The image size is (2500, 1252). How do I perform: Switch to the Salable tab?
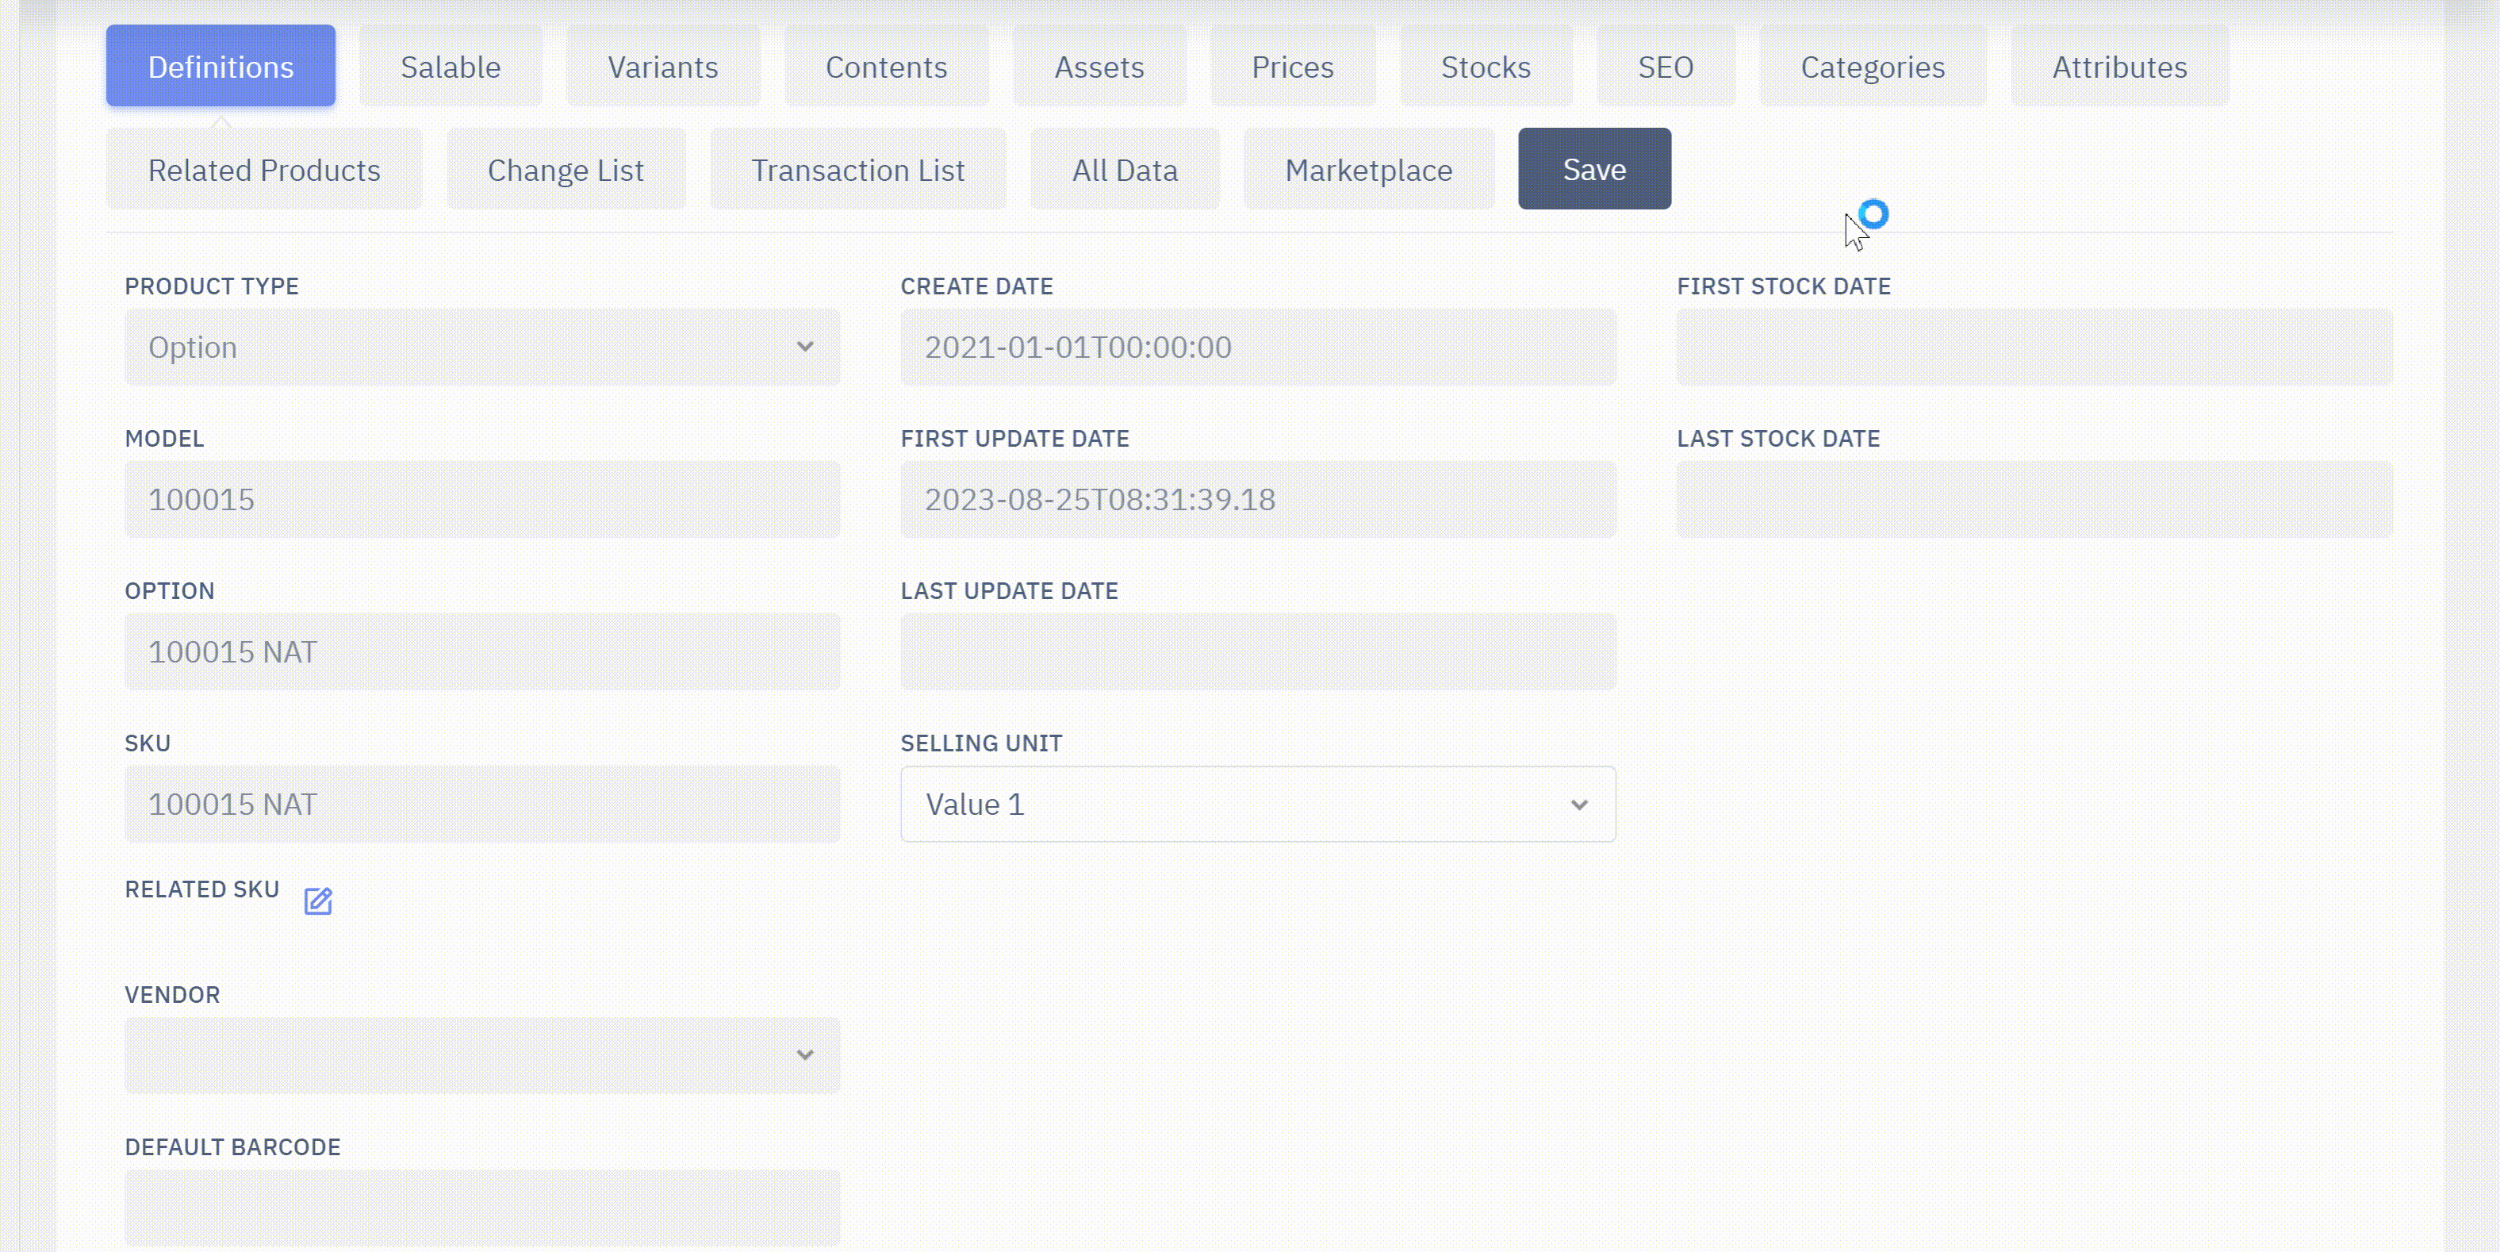point(451,66)
